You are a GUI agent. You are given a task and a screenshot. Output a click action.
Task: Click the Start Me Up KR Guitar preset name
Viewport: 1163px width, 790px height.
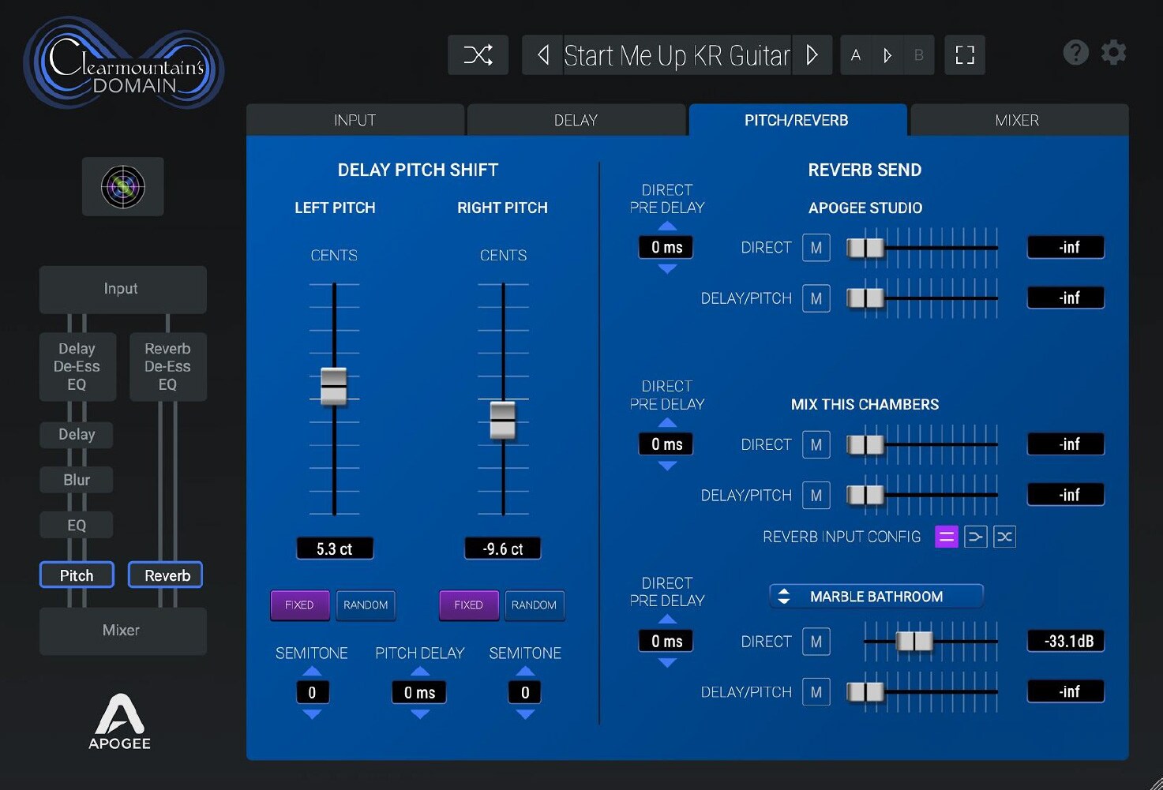(x=677, y=55)
